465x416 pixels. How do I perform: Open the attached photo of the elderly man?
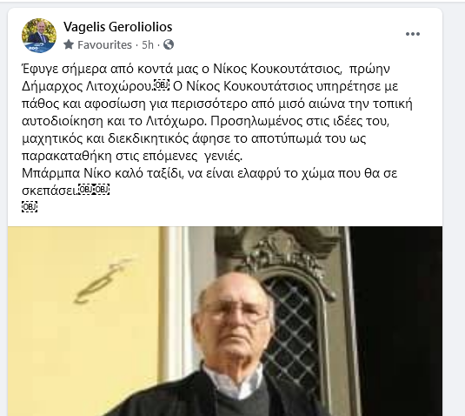tap(225, 321)
